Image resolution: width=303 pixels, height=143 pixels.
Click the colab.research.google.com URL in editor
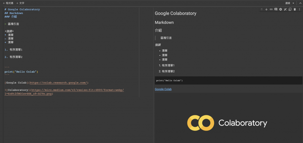point(58,83)
